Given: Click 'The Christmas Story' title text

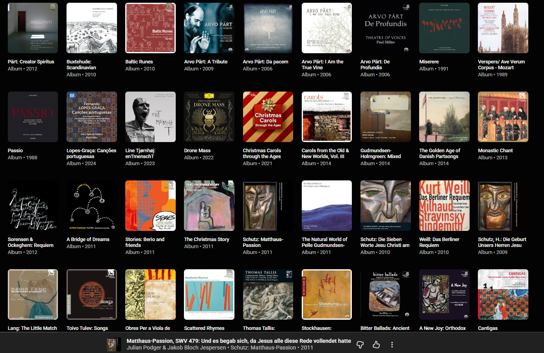Looking at the screenshot, I should coord(207,240).
